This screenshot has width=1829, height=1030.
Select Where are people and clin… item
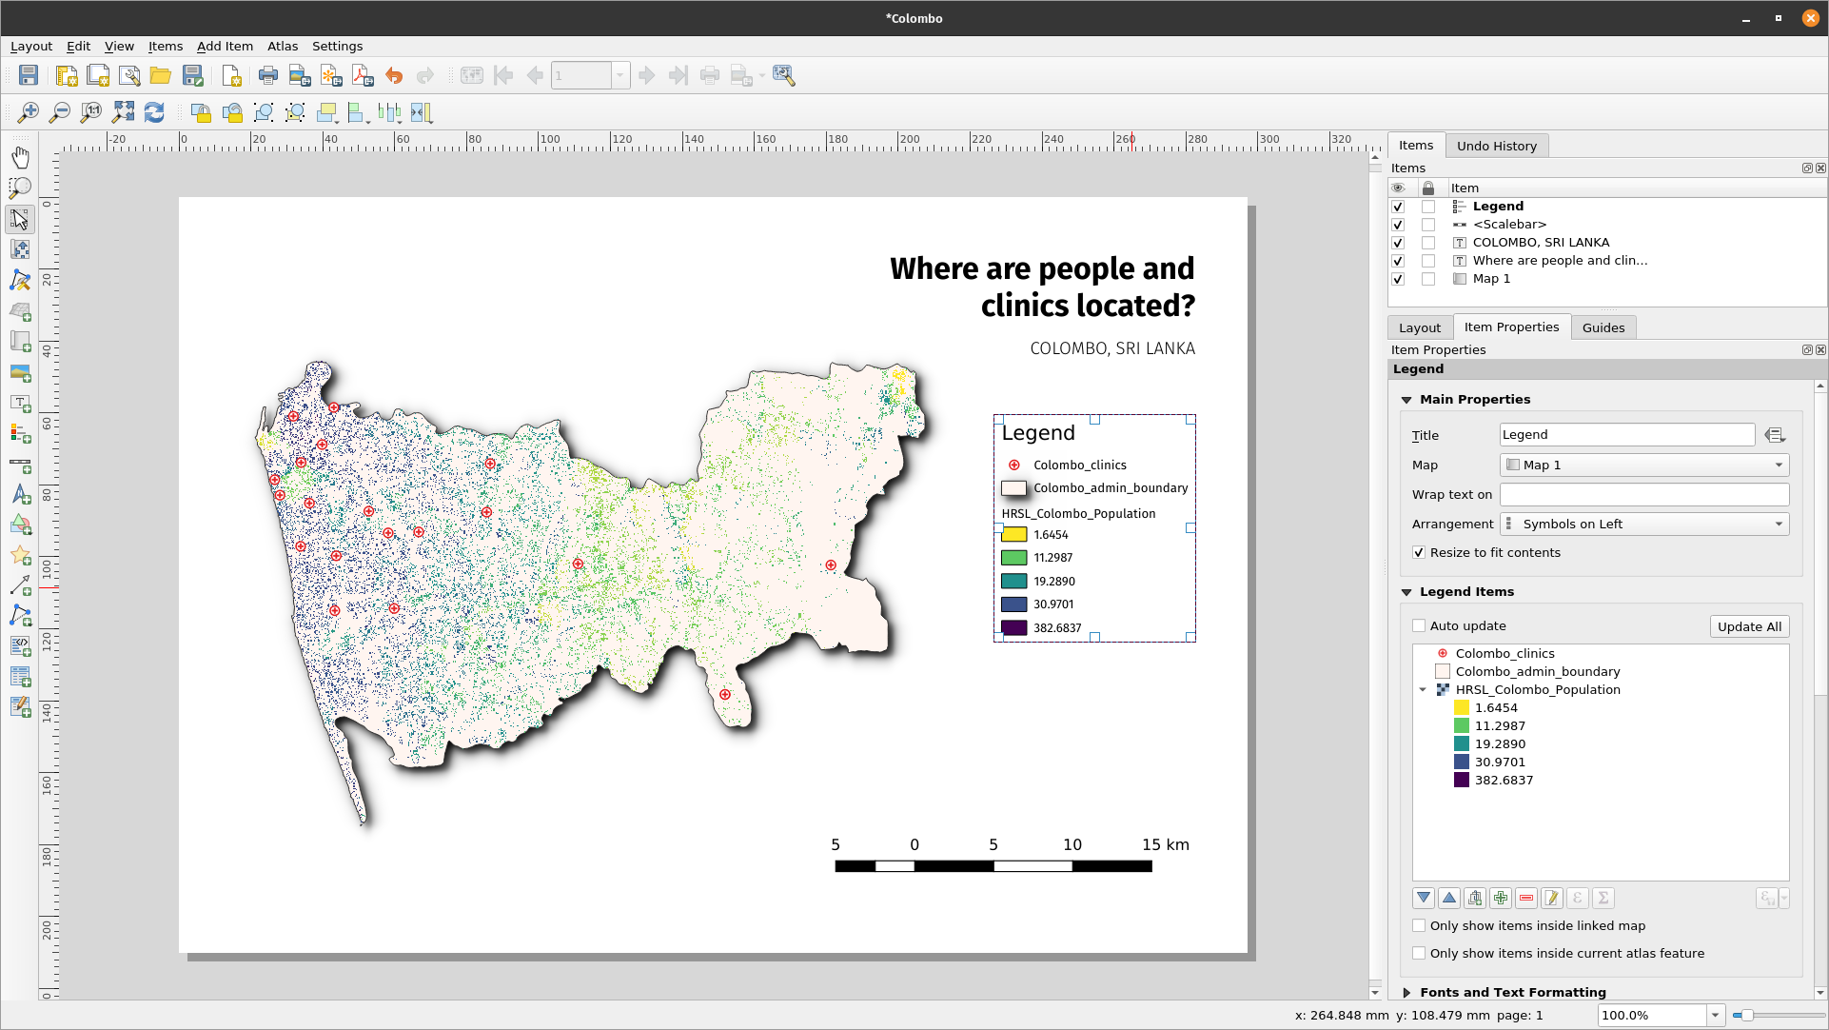[1560, 261]
